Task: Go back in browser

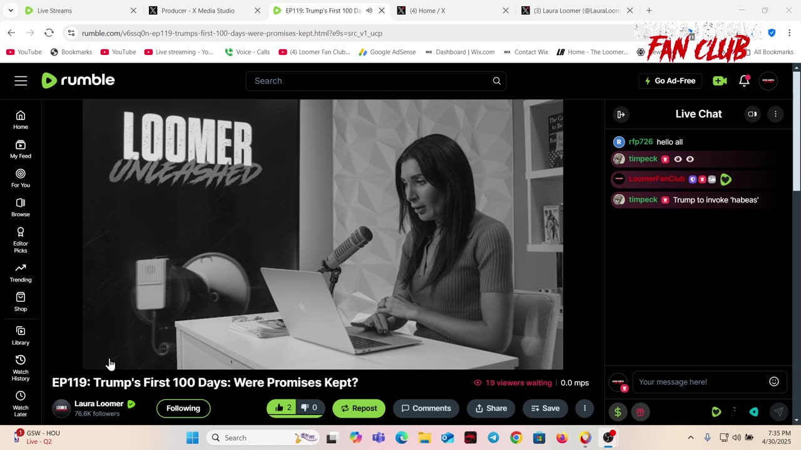Action: click(11, 33)
